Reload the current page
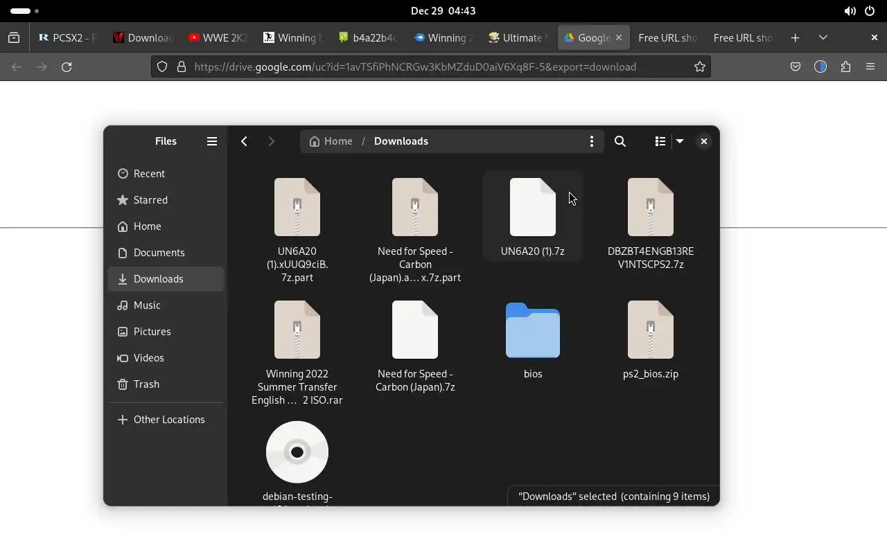 pyautogui.click(x=67, y=67)
